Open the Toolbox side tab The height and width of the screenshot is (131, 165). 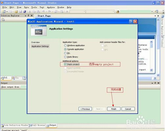coord(163,41)
